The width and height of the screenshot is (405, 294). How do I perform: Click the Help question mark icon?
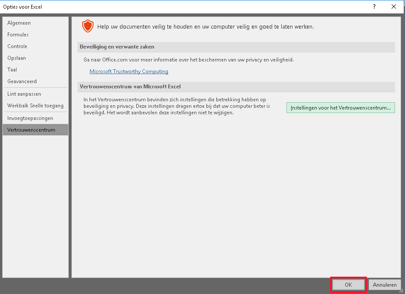tap(374, 6)
